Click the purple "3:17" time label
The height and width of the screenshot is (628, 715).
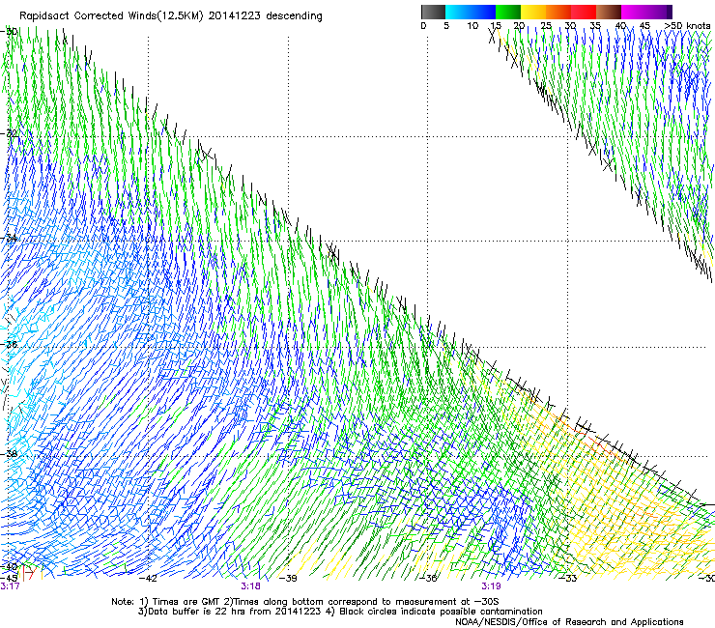coord(10,586)
